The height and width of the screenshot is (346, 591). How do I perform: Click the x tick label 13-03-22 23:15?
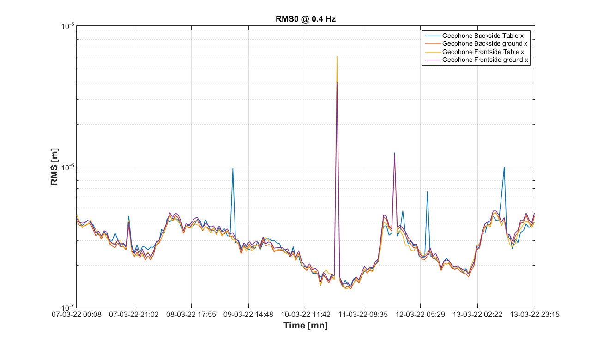click(535, 315)
